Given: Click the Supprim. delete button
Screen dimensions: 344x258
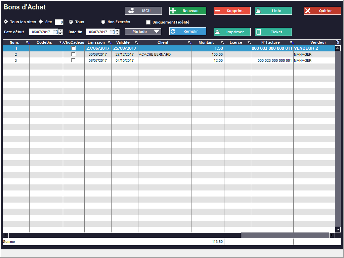Looking at the screenshot, I should coord(232,11).
